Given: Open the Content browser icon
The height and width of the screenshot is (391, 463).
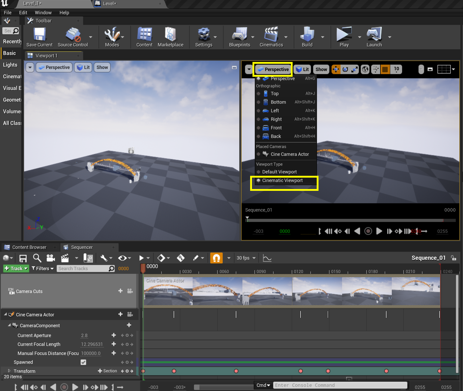Looking at the screenshot, I should click(x=144, y=37).
